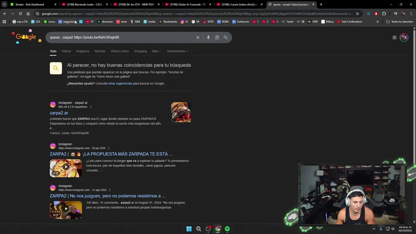Open options menu for the zarpa2.ar result
The image size is (416, 234).
(x=91, y=107)
